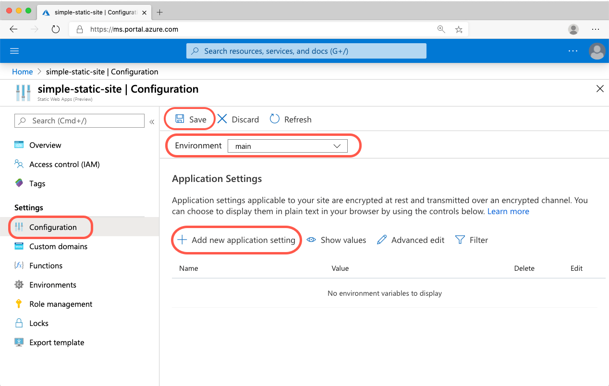Viewport: 609px width, 386px height.
Task: Toggle Show values eye icon
Action: pos(311,240)
